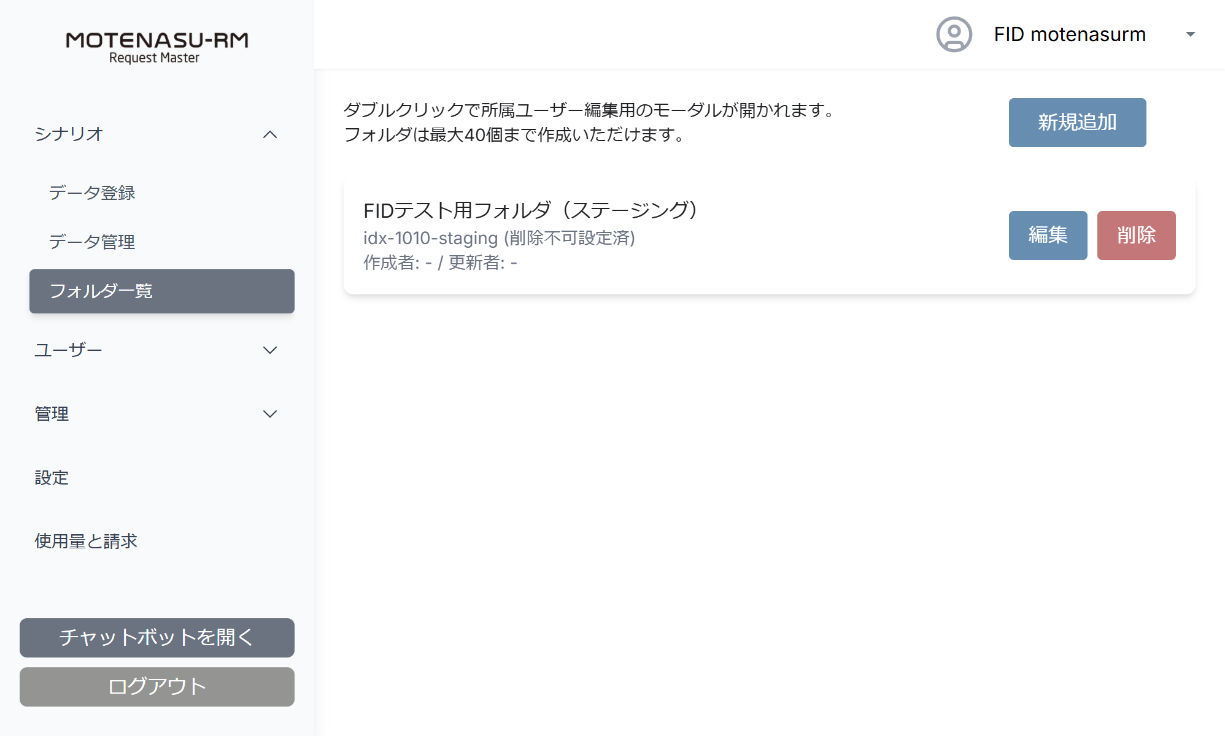Viewport: 1225px width, 736px height.
Task: Open 設定 from the sidebar
Action: coord(52,478)
